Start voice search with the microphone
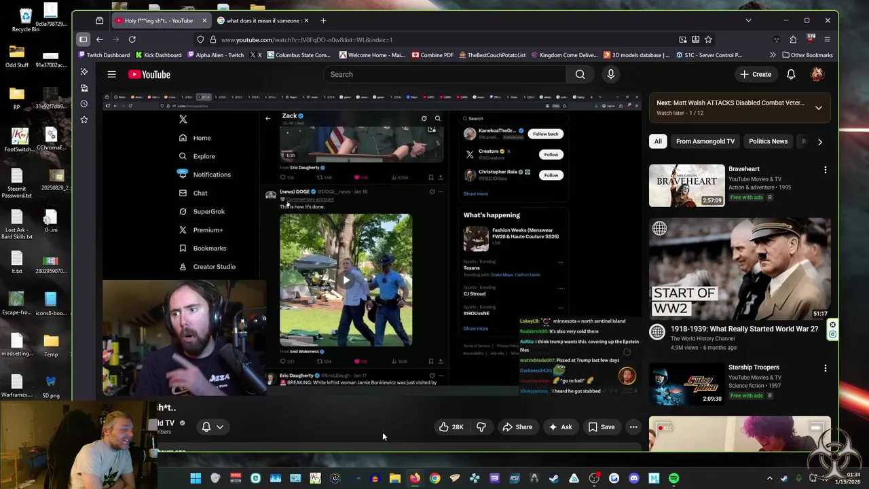The height and width of the screenshot is (489, 869). click(611, 74)
